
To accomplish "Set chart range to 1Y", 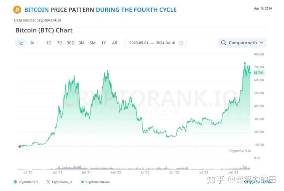I will coord(103,43).
